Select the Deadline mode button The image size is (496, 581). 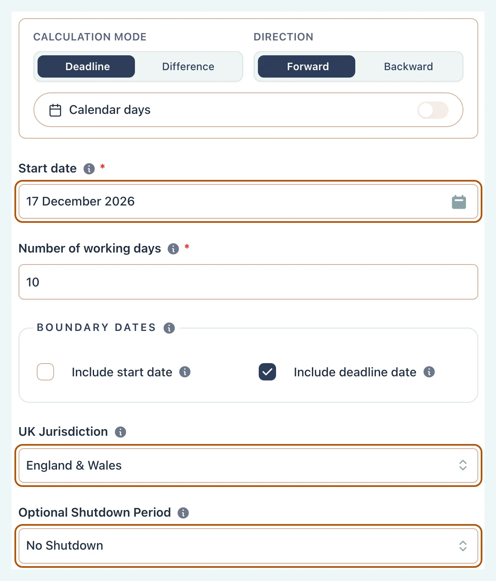86,66
